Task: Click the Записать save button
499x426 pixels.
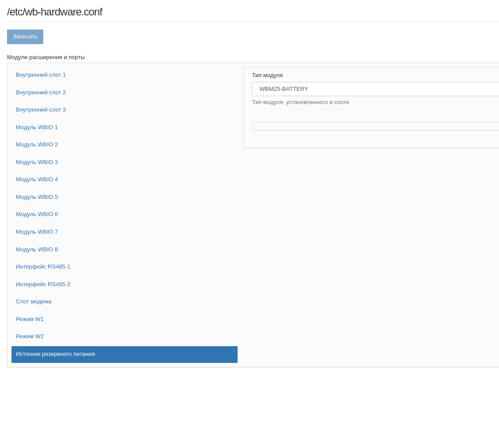Action: (x=25, y=37)
